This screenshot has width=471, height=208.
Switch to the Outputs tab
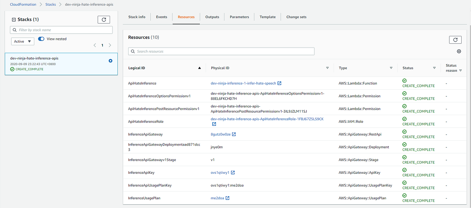click(212, 17)
